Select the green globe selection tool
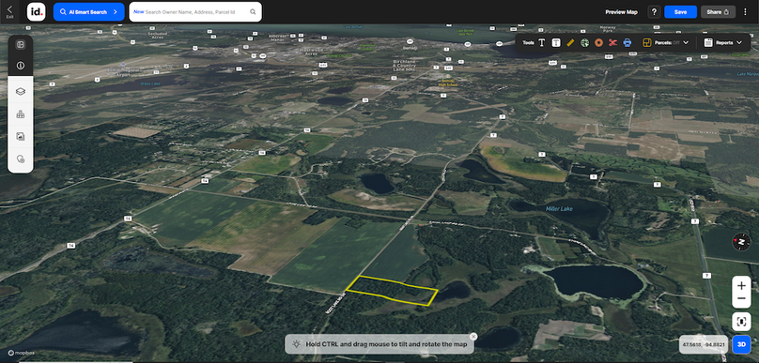The height and width of the screenshot is (363, 759). click(x=584, y=42)
